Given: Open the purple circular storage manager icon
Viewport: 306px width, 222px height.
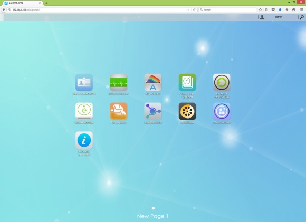Looking at the screenshot, I should 222,111.
